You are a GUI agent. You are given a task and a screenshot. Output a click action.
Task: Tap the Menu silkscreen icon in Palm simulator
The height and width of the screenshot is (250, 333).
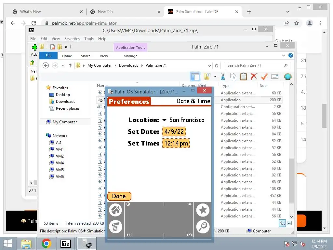click(x=115, y=227)
